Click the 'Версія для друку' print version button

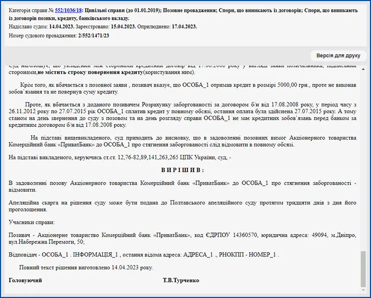[338, 56]
